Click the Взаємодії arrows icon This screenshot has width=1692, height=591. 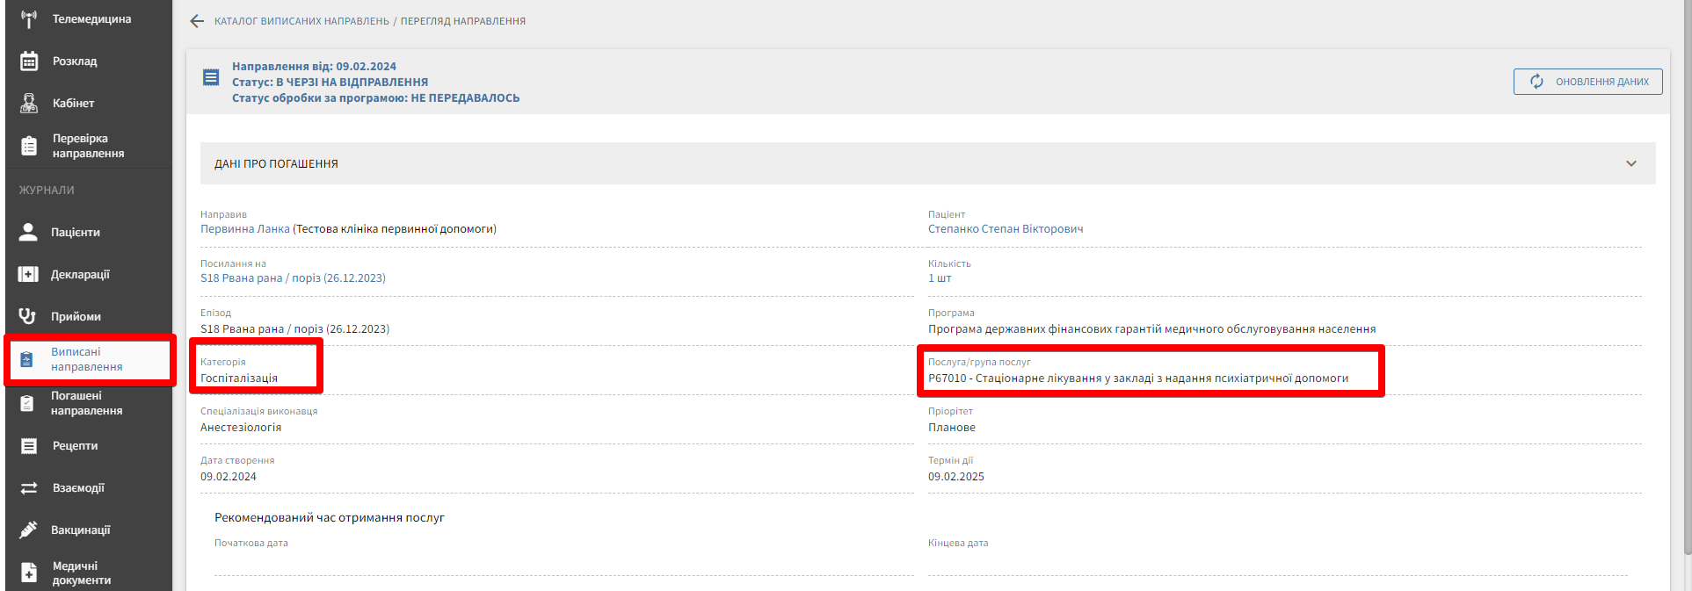click(29, 488)
